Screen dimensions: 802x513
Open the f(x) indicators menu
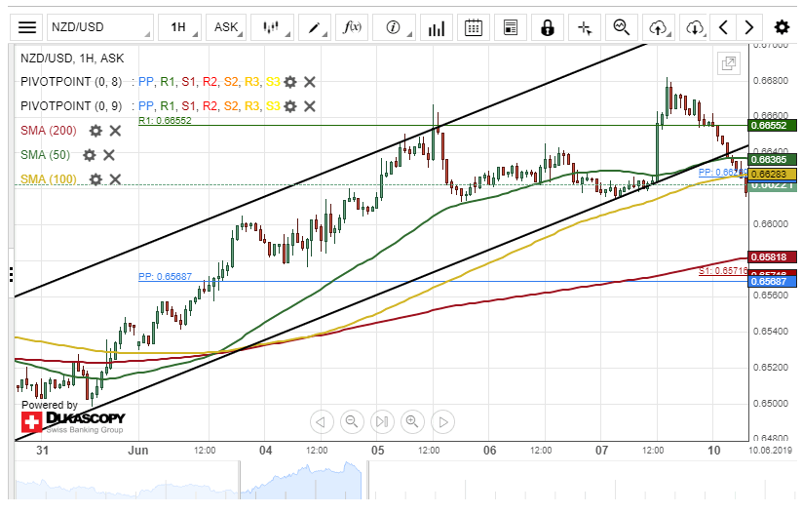click(x=351, y=27)
